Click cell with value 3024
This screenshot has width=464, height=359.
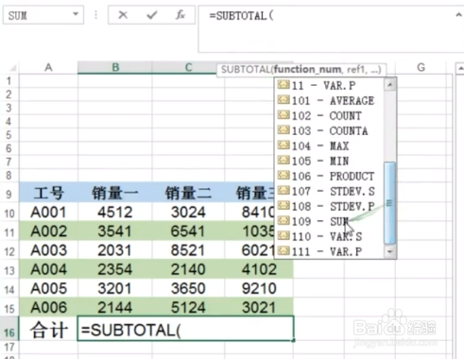click(188, 213)
